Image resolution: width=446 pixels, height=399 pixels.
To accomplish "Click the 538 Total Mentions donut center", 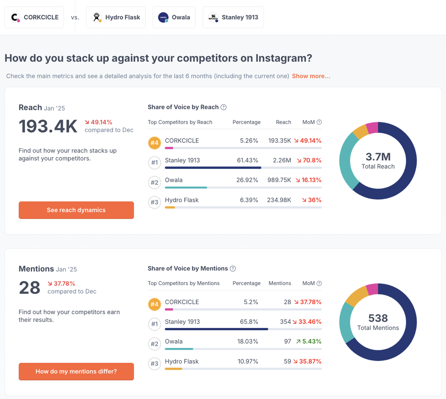I will pyautogui.click(x=378, y=322).
